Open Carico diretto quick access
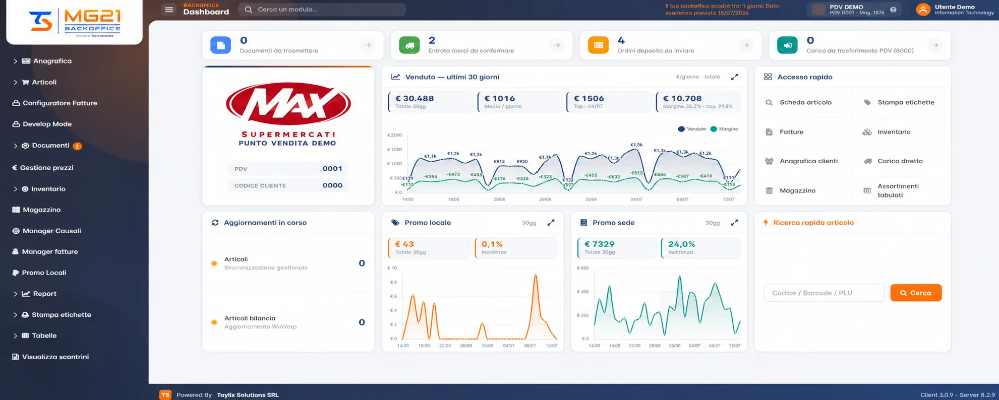Viewport: 999px width, 400px height. click(x=901, y=161)
